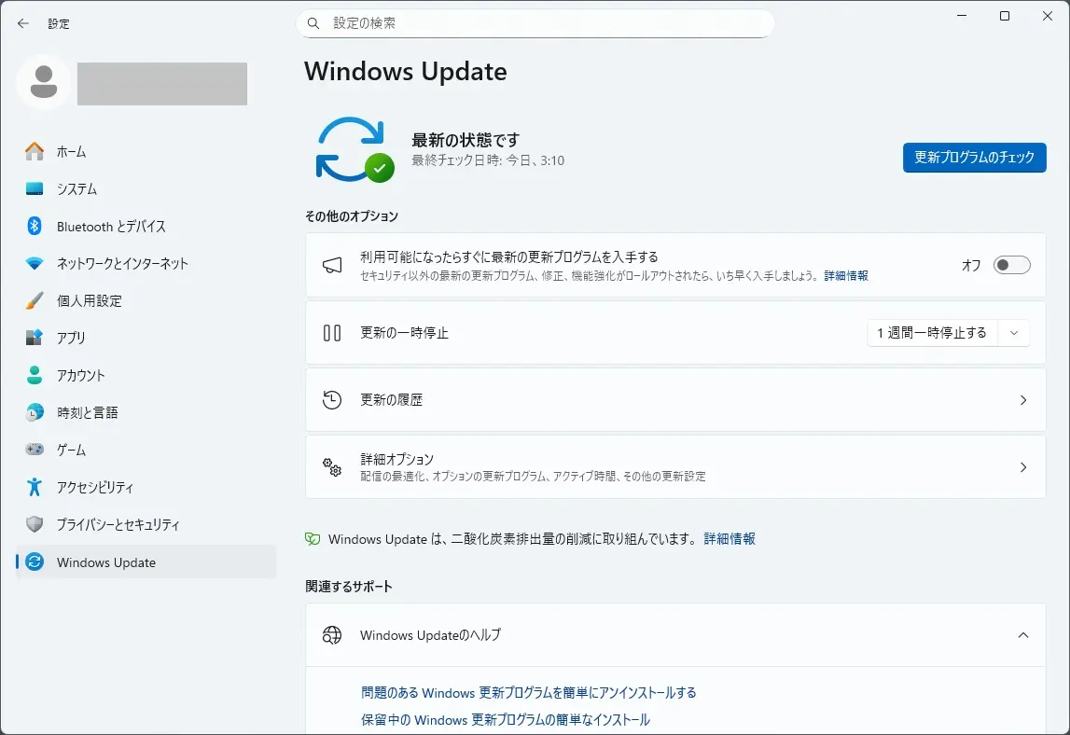This screenshot has width=1070, height=735.
Task: Click the Windows Updateのヘルプ header text
Action: click(x=431, y=635)
